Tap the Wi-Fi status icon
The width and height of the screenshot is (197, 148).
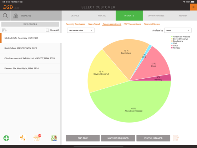coord(184,2)
